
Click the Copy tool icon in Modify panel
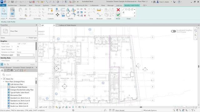(63, 15)
